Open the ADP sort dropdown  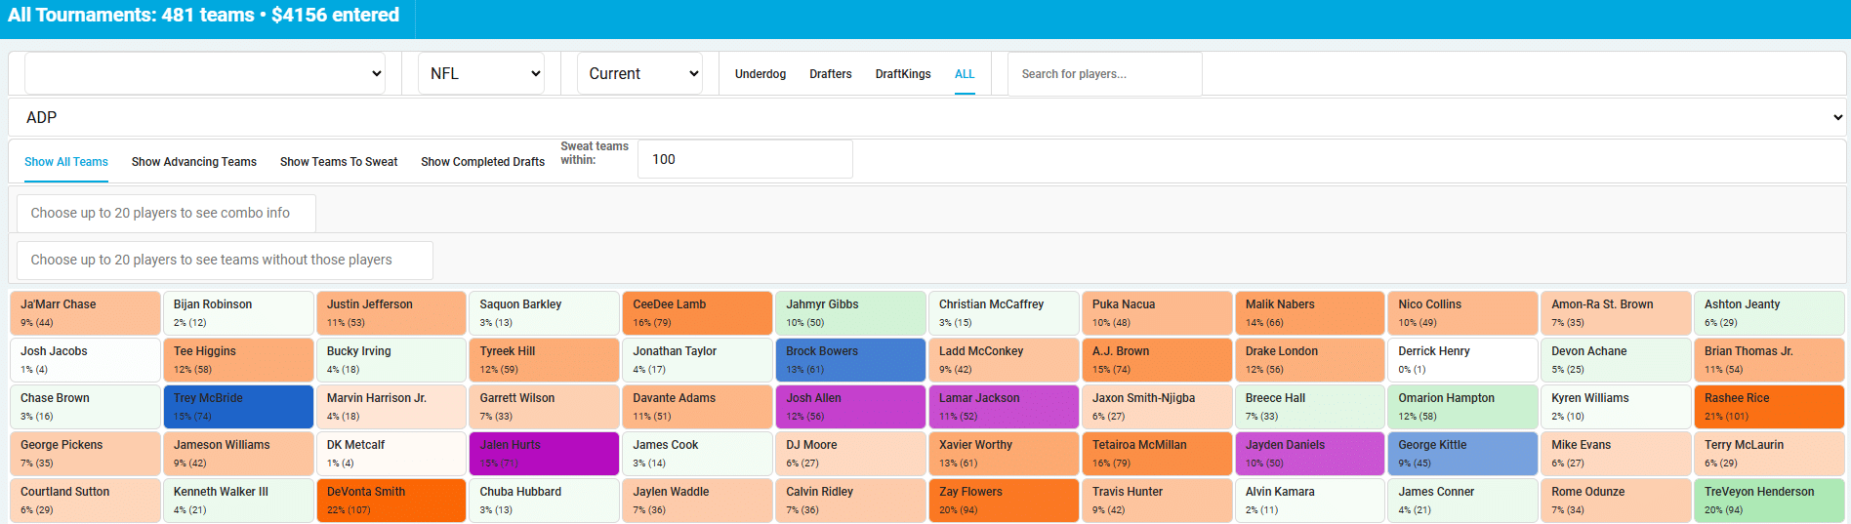pos(925,117)
